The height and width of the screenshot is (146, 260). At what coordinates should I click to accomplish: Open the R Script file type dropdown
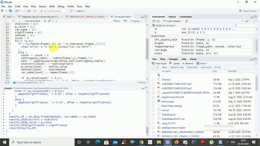pos(143,82)
